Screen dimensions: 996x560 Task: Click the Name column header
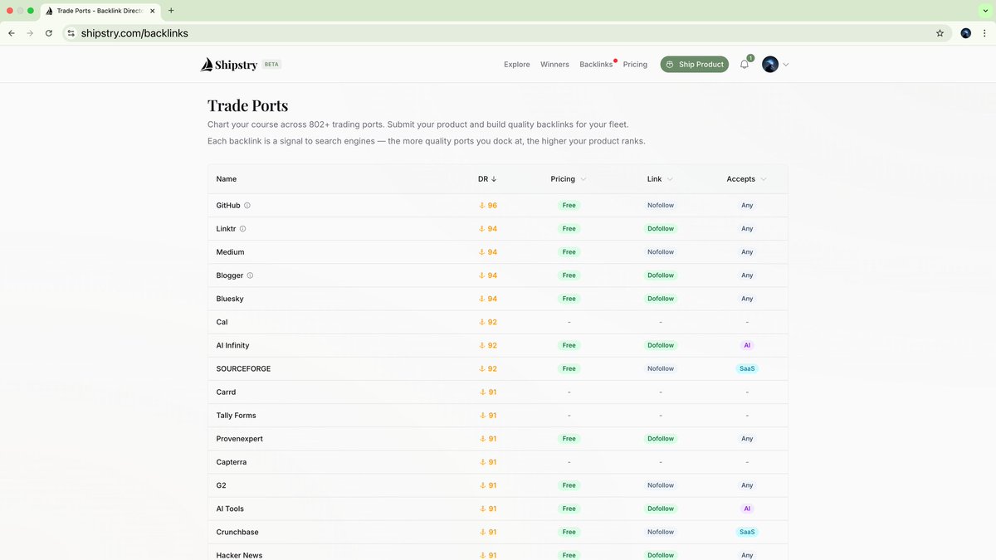[x=227, y=178]
